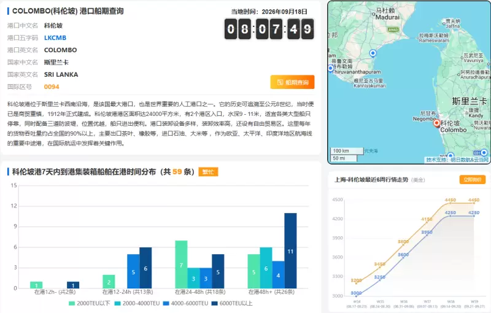Click the 在港12-24h (共13条) axis label

[128, 292]
